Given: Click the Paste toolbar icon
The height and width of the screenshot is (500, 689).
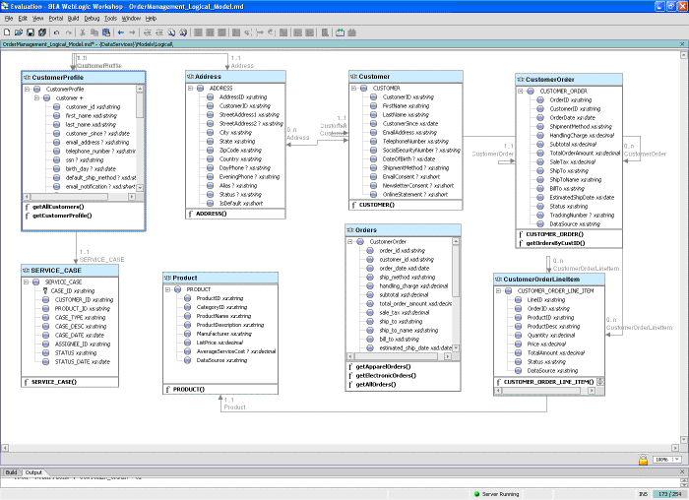Looking at the screenshot, I should (106, 32).
